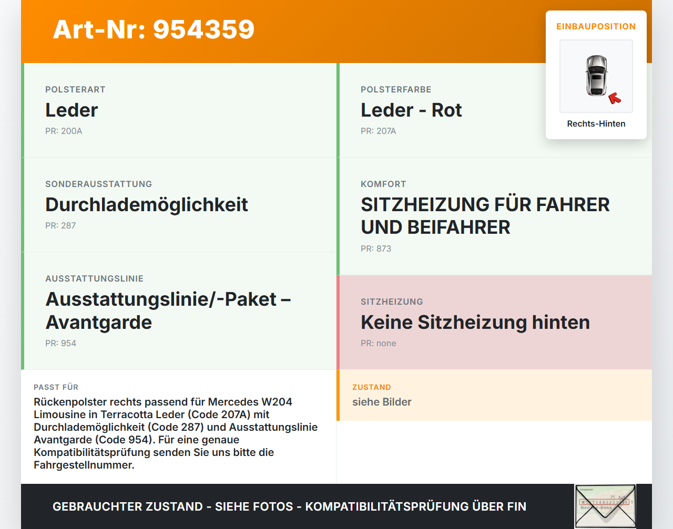This screenshot has height=529, width=673.
Task: Click the Rechts-Hinten position label
Action: click(x=596, y=123)
